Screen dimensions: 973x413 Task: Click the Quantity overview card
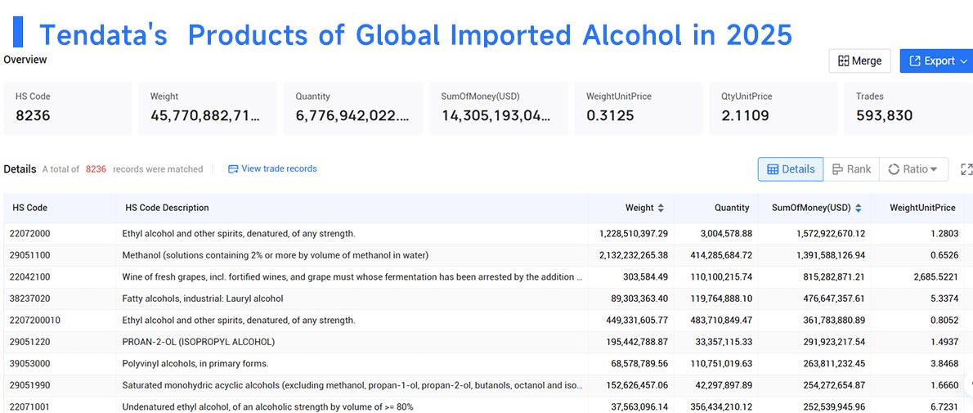click(x=353, y=108)
